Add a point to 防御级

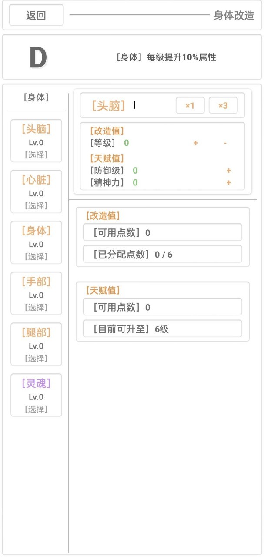click(228, 171)
